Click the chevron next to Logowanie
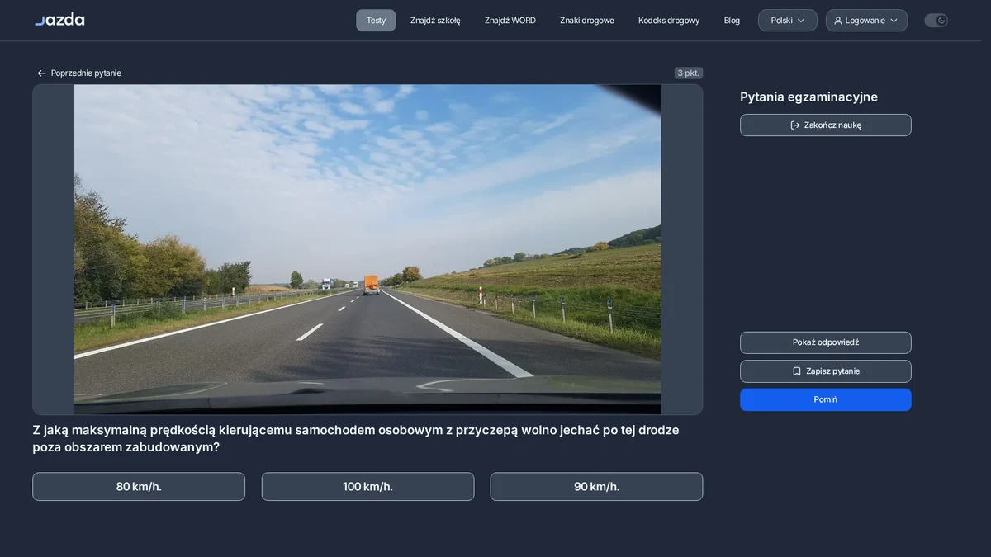The image size is (991, 557). click(894, 21)
